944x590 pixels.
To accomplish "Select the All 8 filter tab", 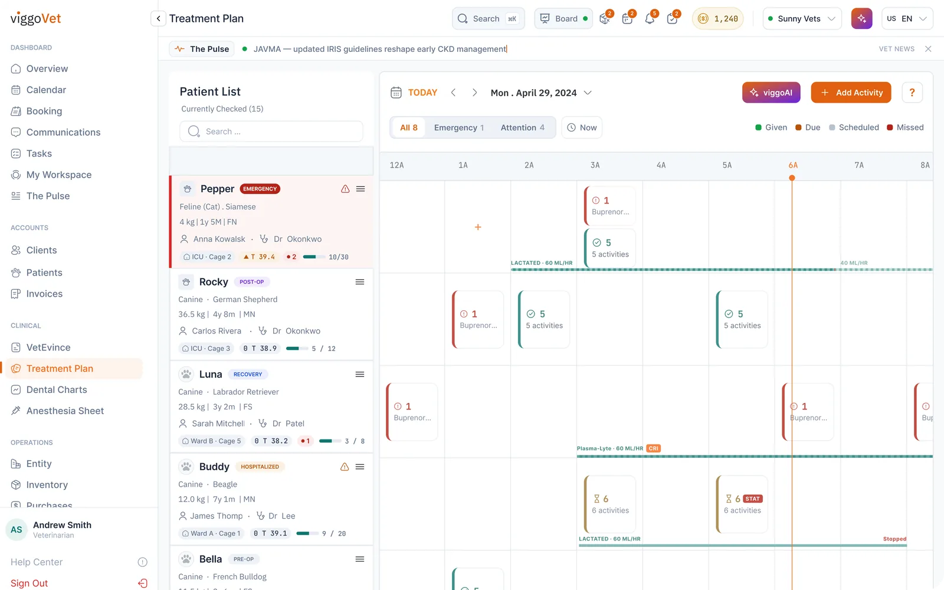I will (x=409, y=127).
